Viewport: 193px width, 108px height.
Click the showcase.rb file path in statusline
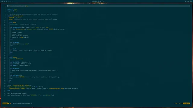pyautogui.click(x=22, y=103)
